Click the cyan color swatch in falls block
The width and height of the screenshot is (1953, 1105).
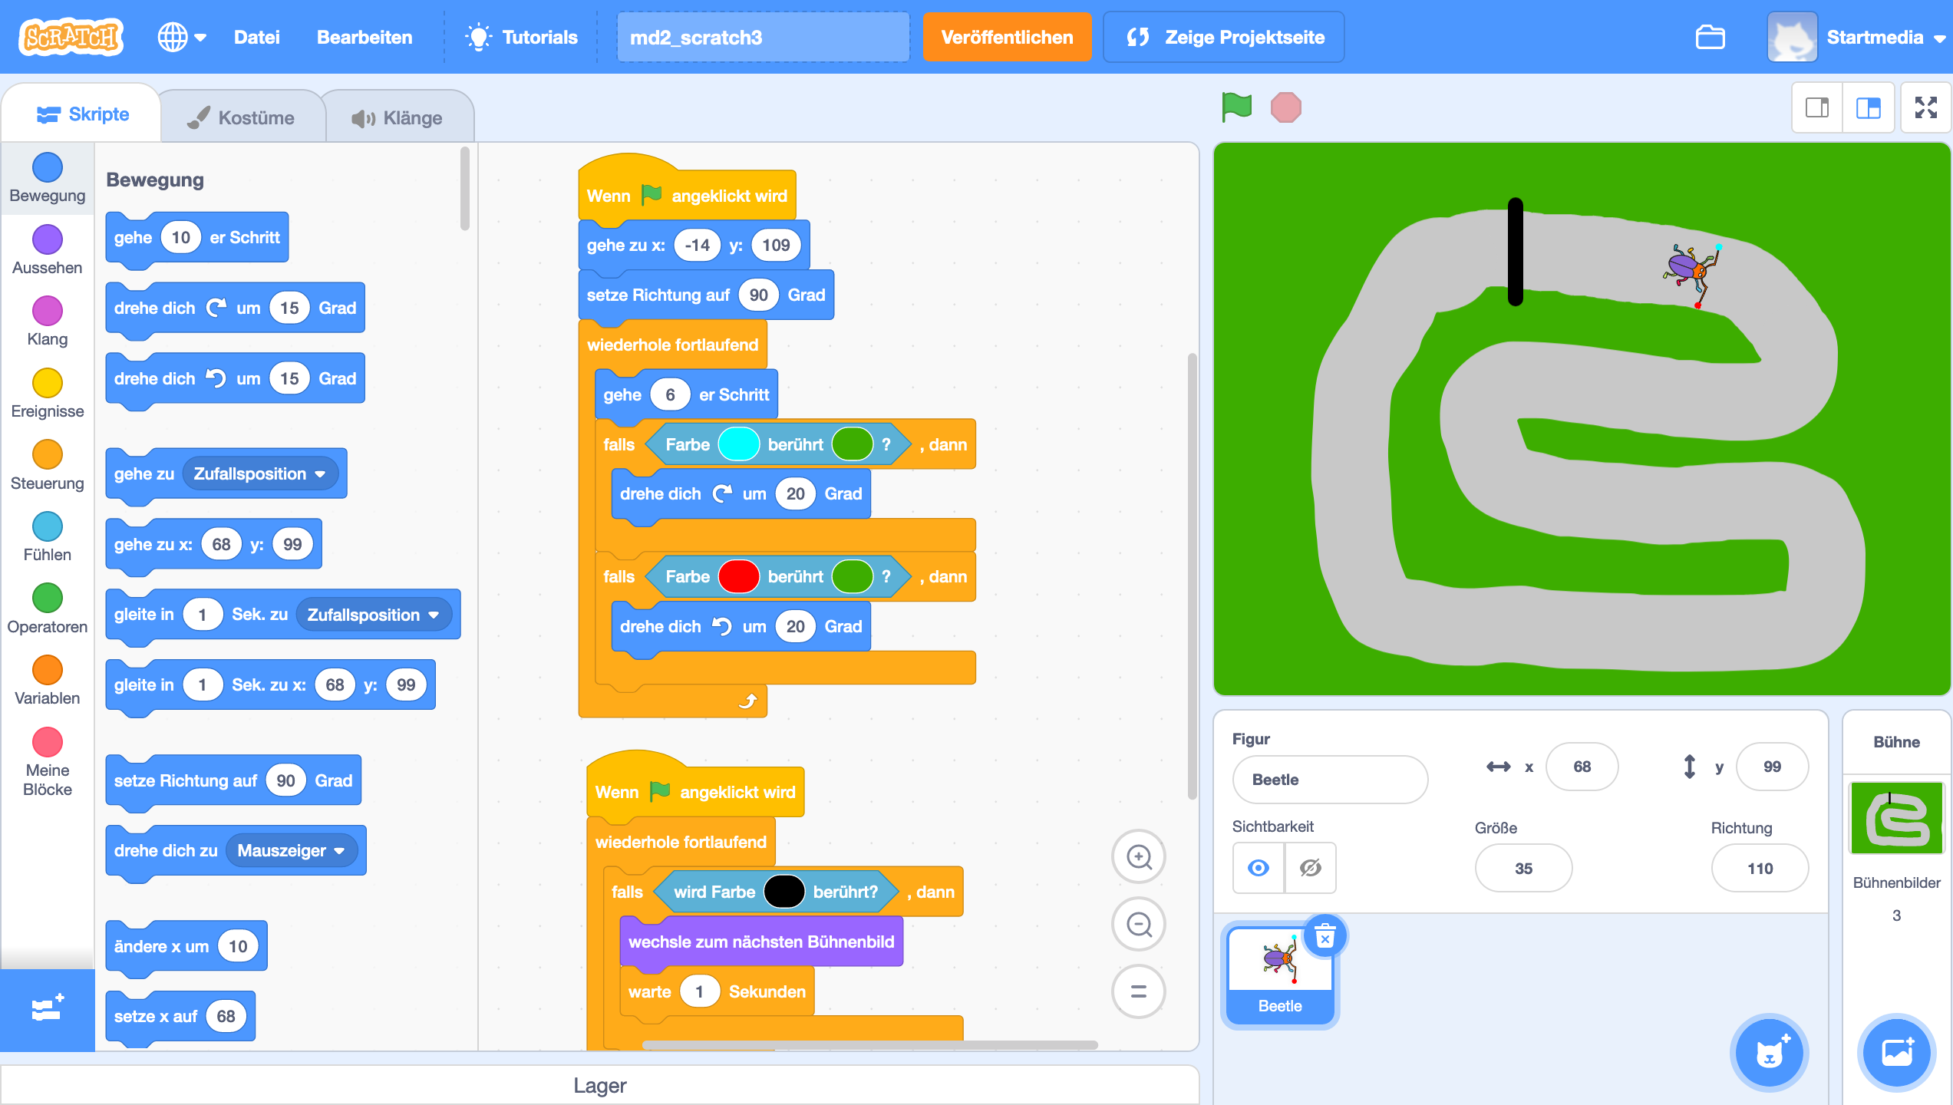738,444
